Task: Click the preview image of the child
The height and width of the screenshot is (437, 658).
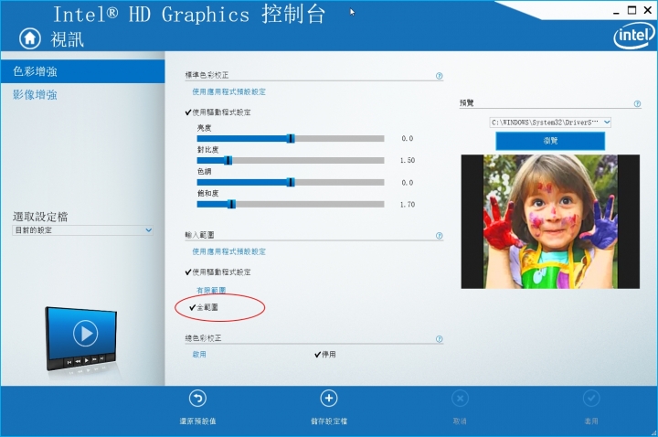Action: [550, 221]
